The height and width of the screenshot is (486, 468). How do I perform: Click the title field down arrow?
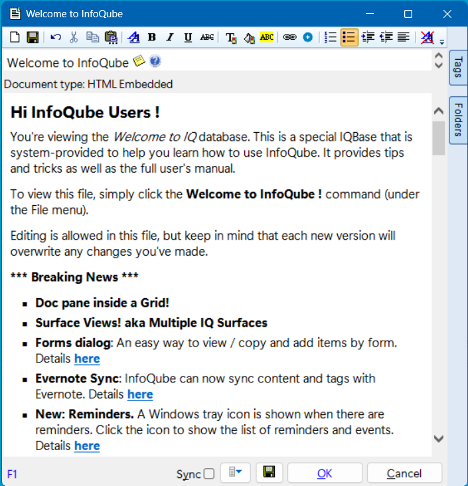coord(439,66)
